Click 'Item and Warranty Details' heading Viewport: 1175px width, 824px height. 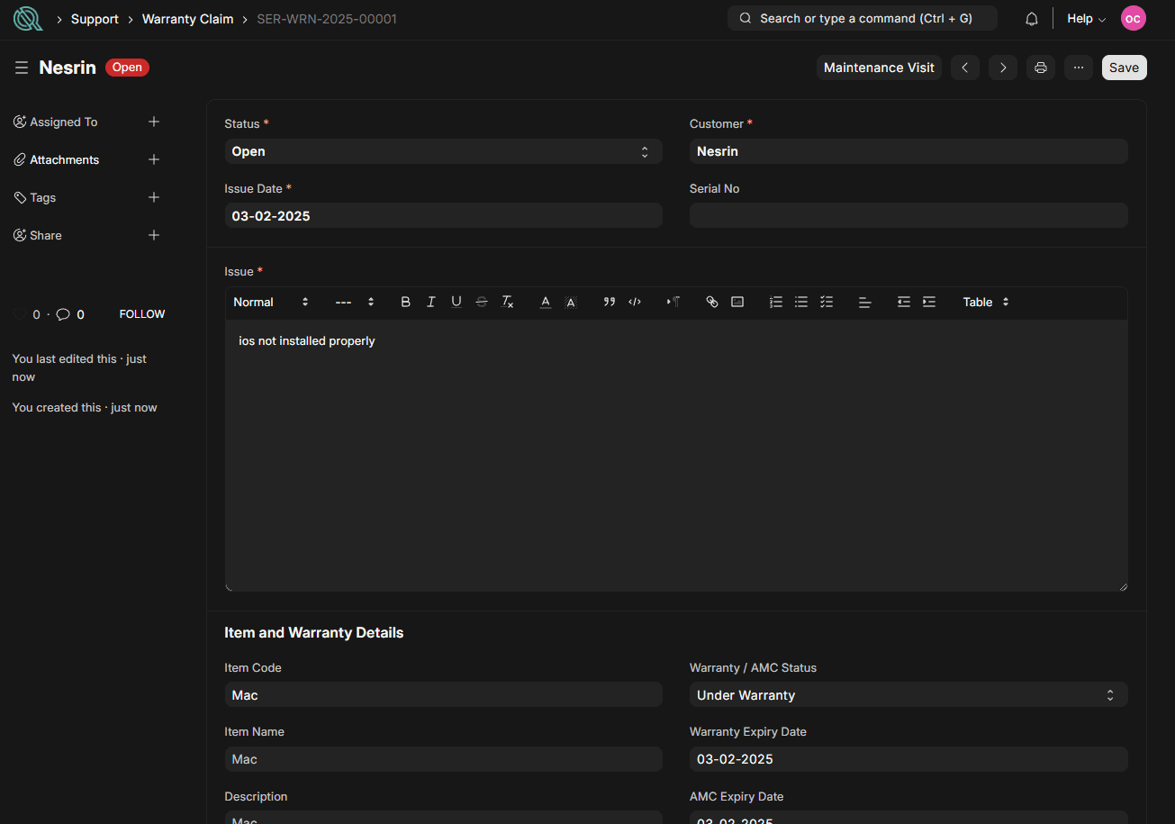click(x=313, y=633)
